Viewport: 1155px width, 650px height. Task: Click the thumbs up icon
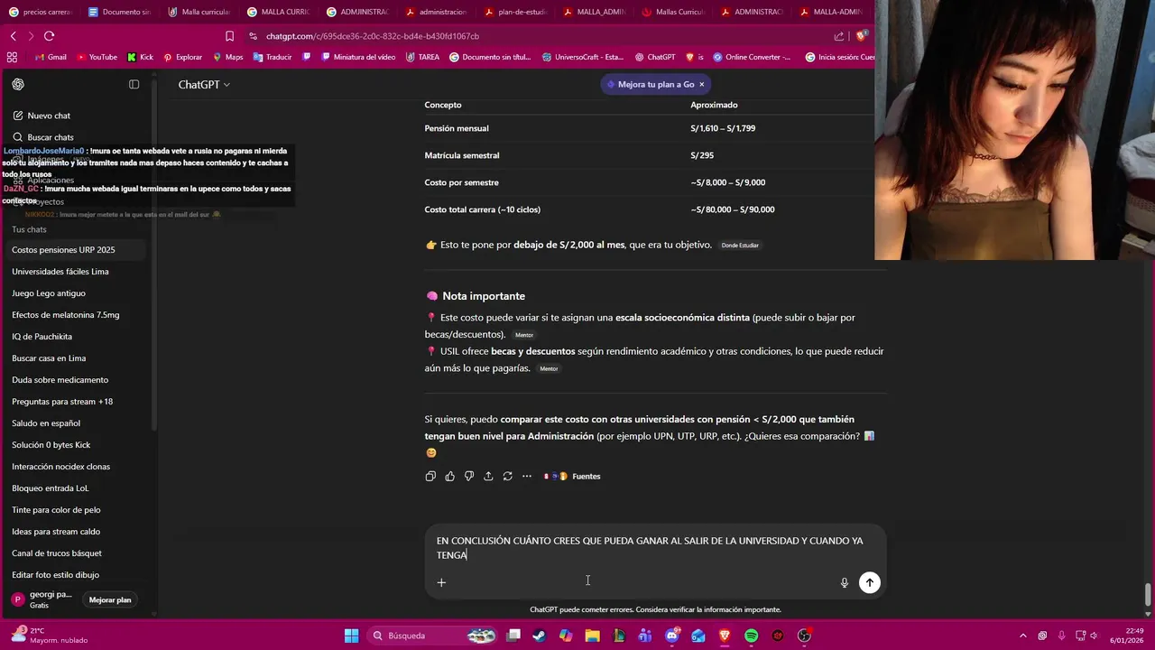pyautogui.click(x=449, y=476)
